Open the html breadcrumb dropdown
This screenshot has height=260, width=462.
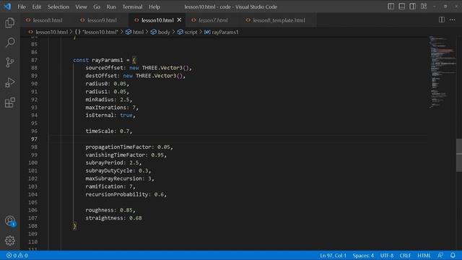click(x=135, y=32)
